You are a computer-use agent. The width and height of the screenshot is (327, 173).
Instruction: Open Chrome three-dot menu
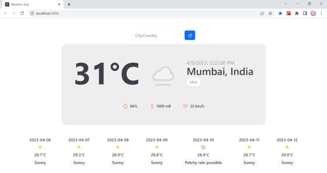[321, 13]
